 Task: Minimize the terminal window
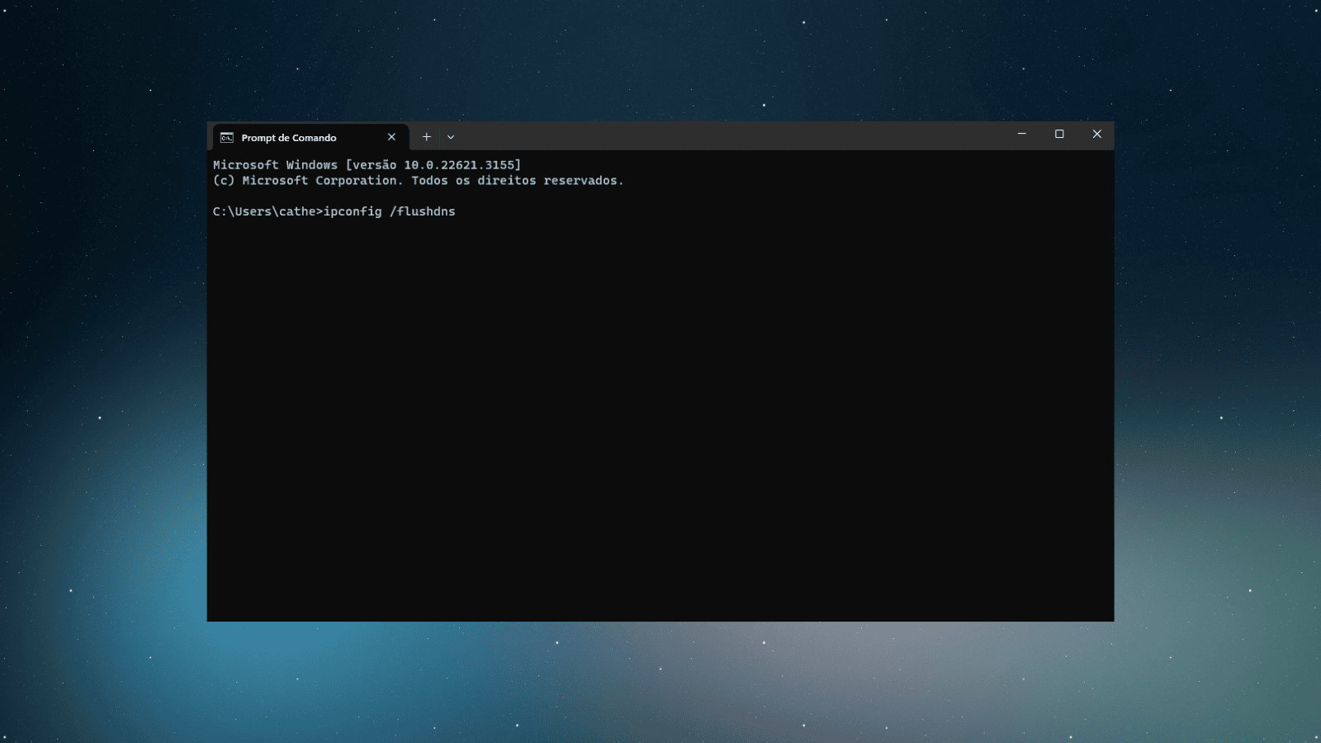(x=1021, y=134)
